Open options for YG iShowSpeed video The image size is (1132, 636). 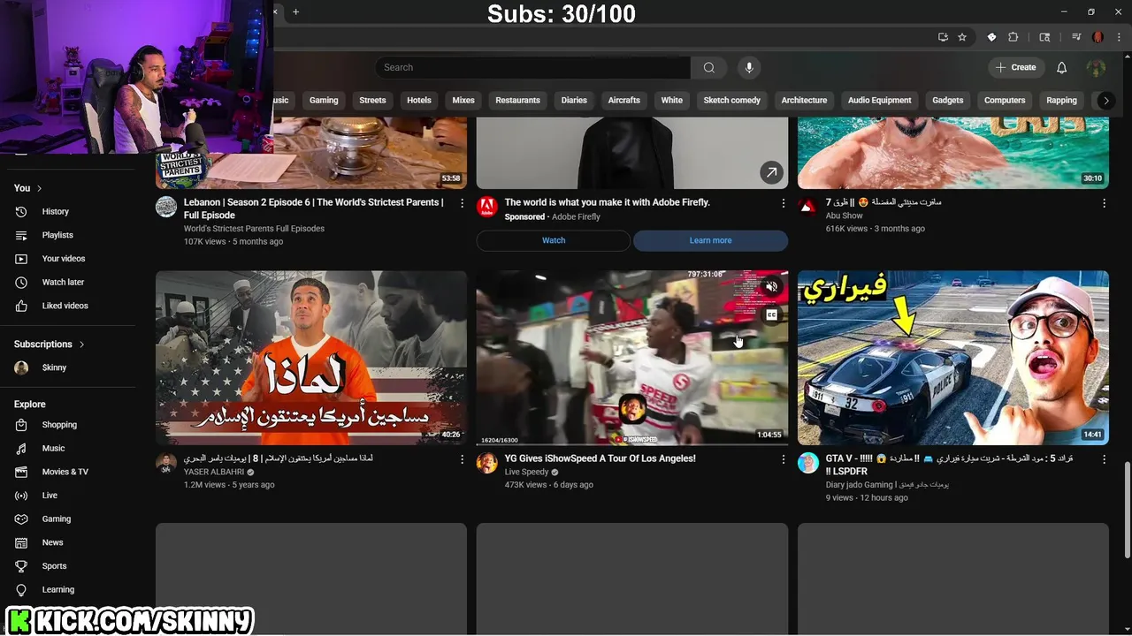click(x=783, y=459)
